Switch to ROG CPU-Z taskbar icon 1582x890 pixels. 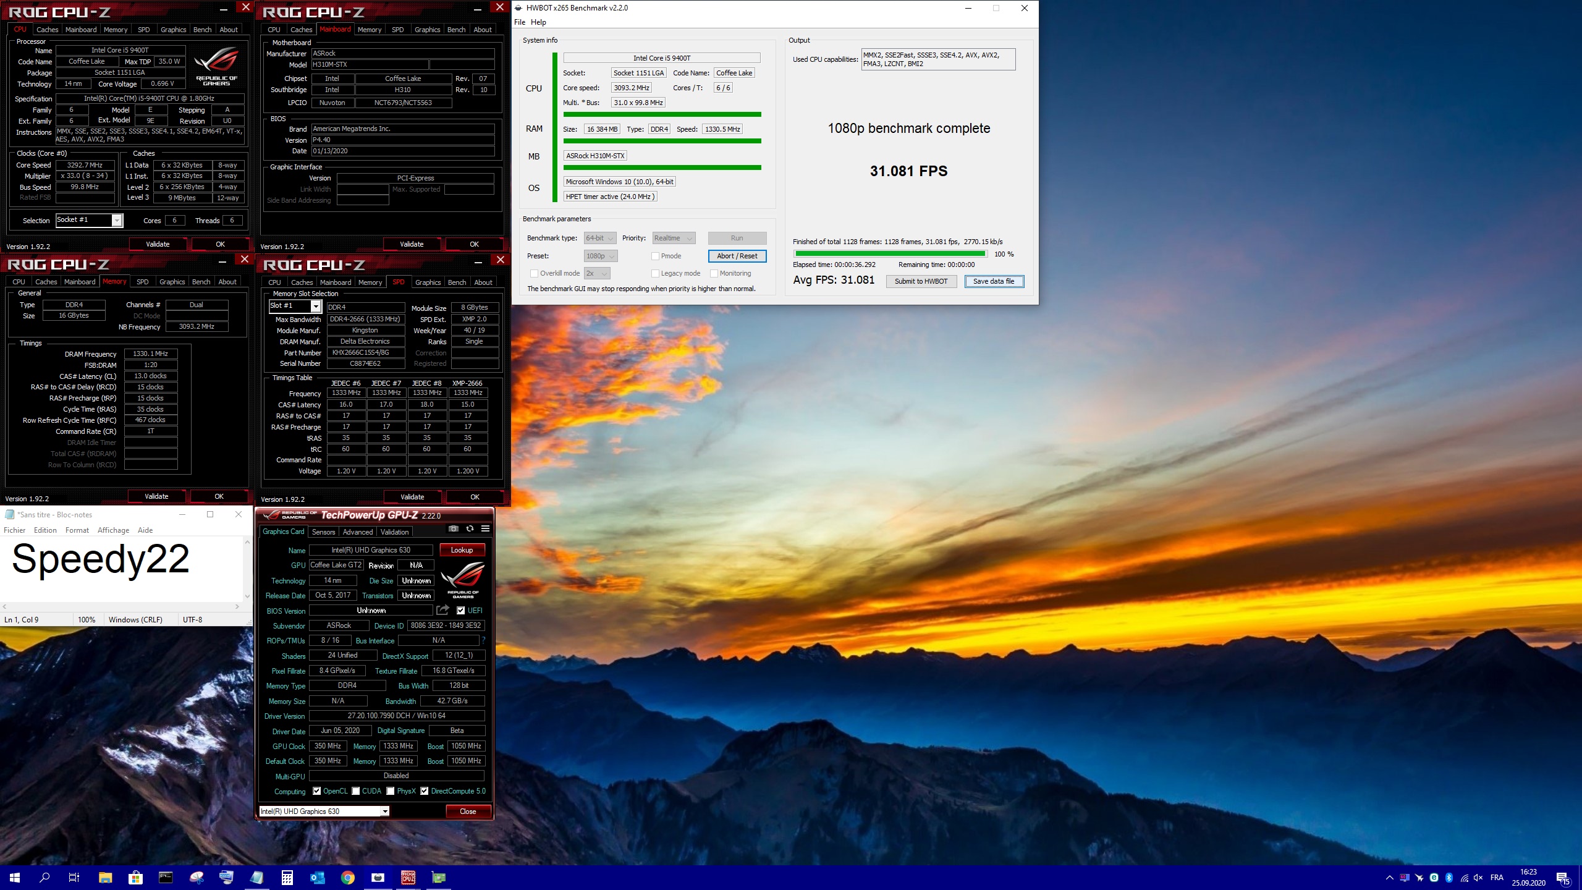point(408,878)
